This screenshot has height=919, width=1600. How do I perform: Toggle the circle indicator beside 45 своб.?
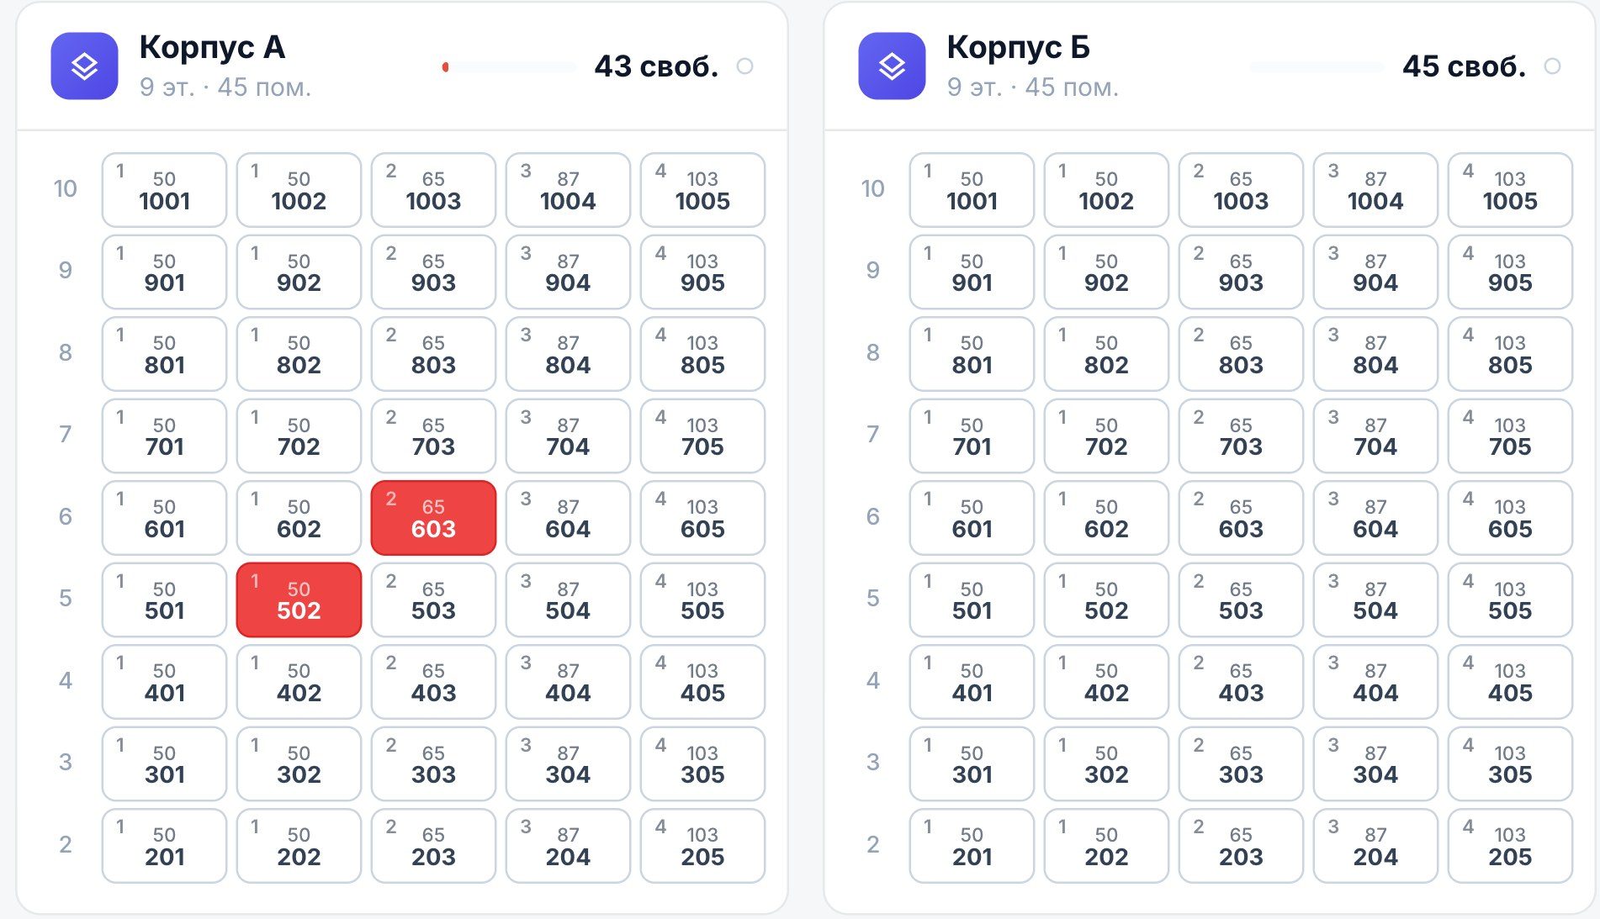click(x=1552, y=66)
